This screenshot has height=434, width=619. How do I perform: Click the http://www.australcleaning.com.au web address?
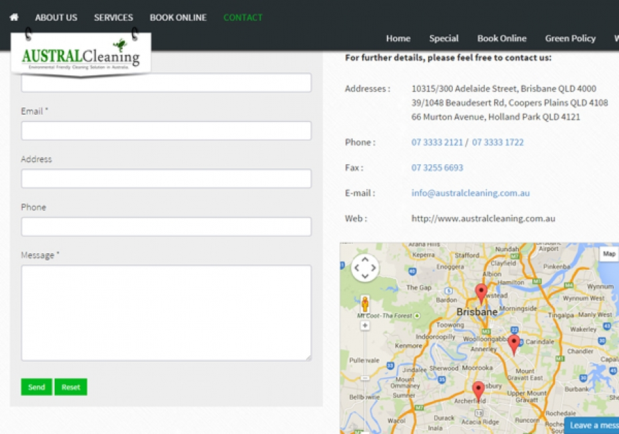click(483, 218)
